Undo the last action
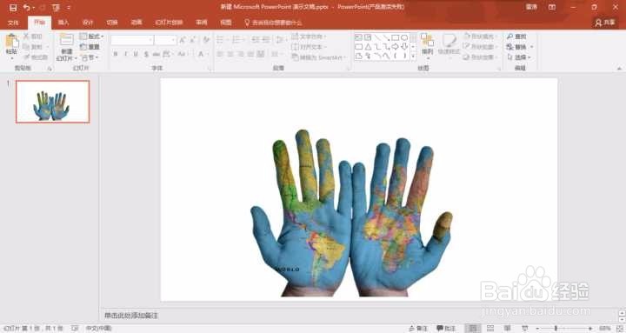 [x=26, y=8]
